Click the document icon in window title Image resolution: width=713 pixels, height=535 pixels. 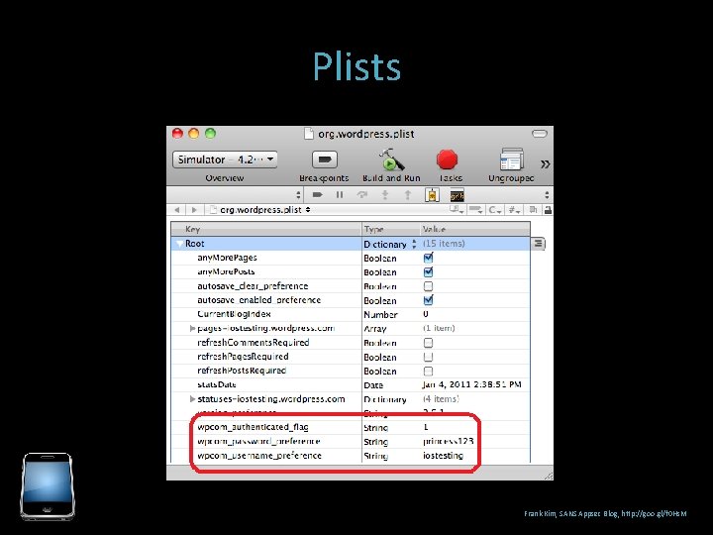(309, 134)
